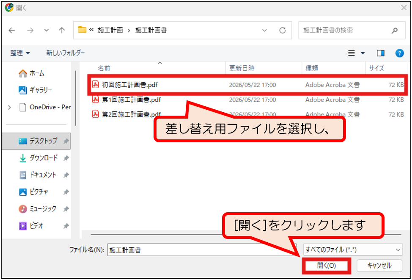This screenshot has width=412, height=280.
Task: Open ビデオ in the navigation pane
Action: pos(31,226)
